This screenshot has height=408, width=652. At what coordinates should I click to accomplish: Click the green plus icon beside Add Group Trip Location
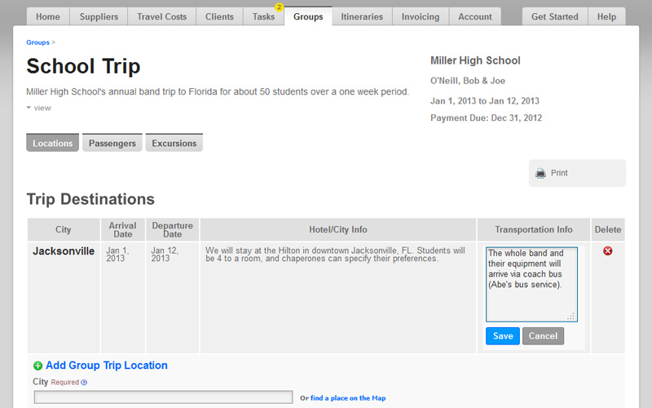pyautogui.click(x=37, y=366)
